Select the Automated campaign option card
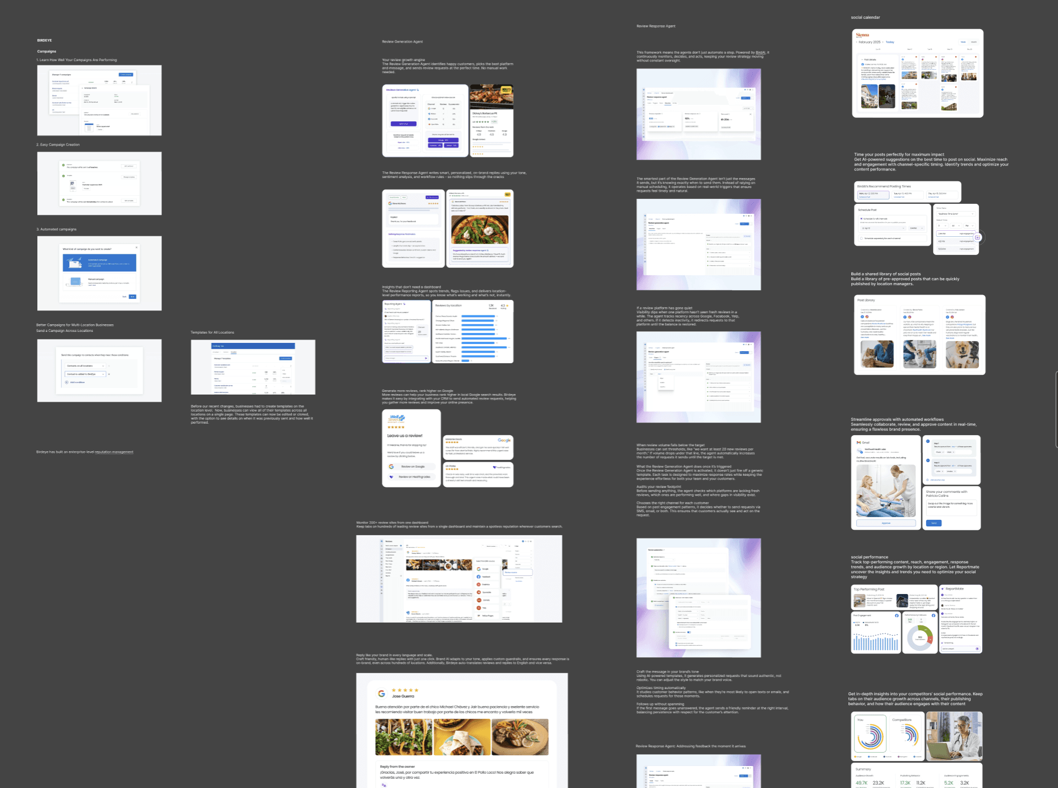Image resolution: width=1058 pixels, height=788 pixels. [99, 262]
